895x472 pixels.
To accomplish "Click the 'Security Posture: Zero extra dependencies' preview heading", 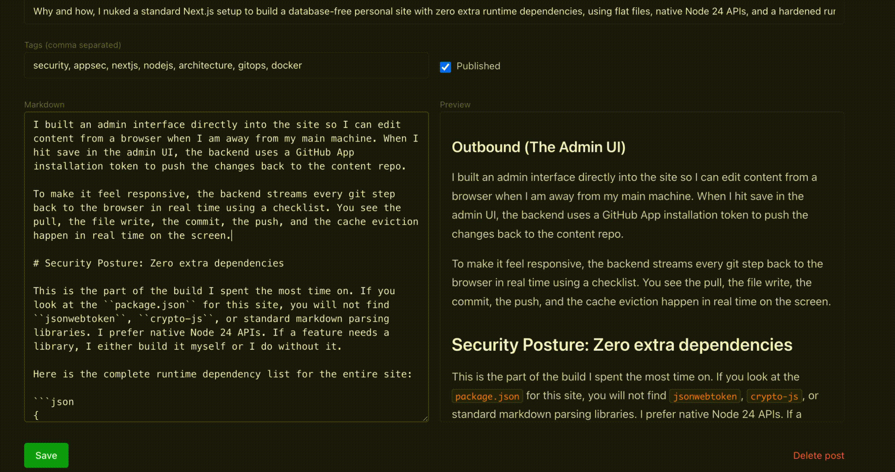I will [x=622, y=344].
